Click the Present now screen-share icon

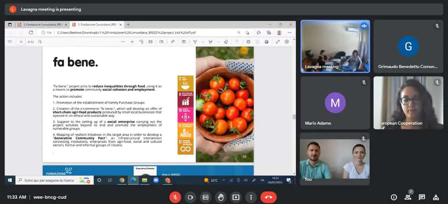236,197
